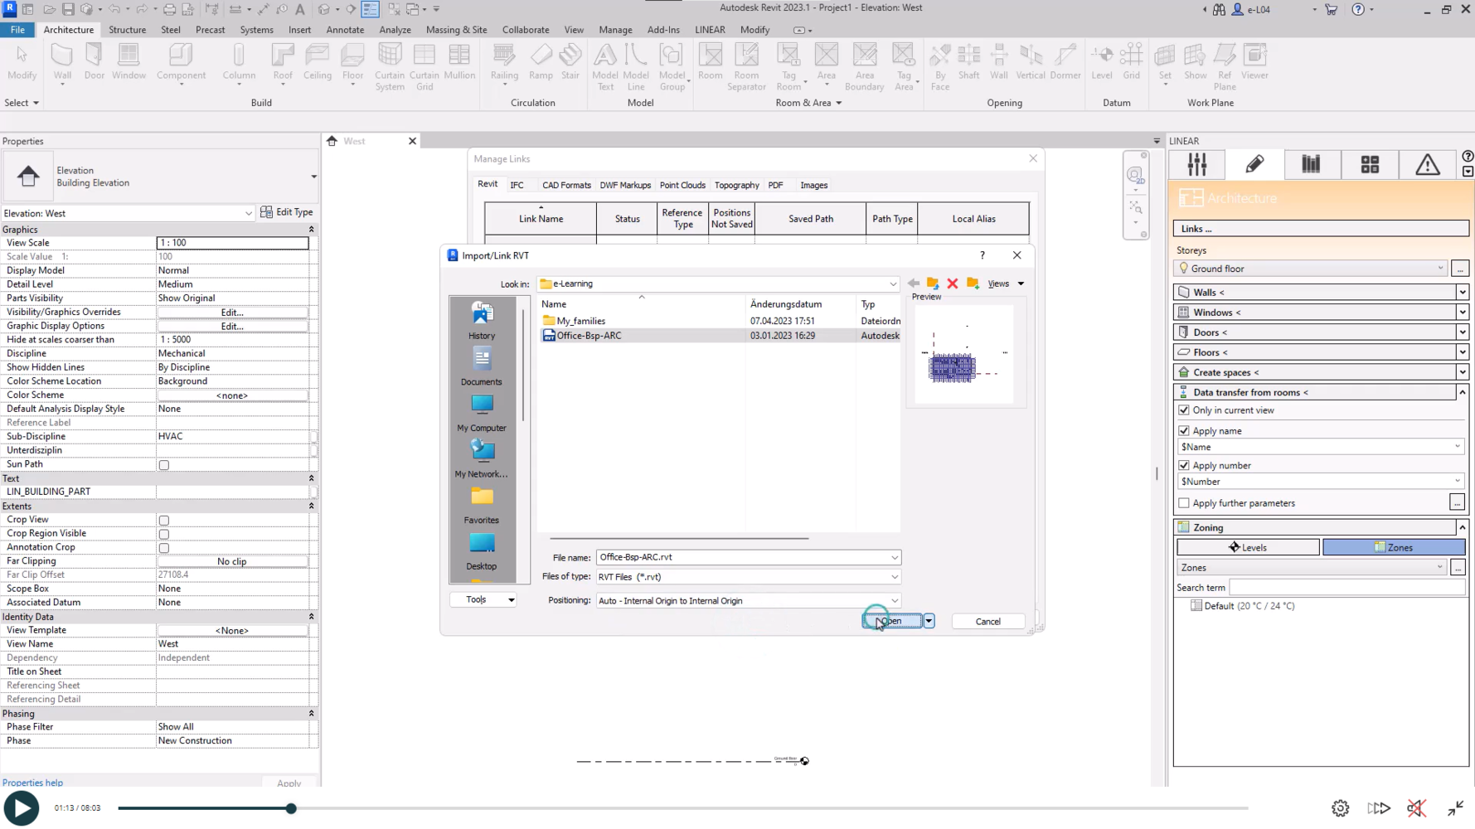This screenshot has height=829, width=1475.
Task: Switch to the CAD Formats tab
Action: pos(566,185)
